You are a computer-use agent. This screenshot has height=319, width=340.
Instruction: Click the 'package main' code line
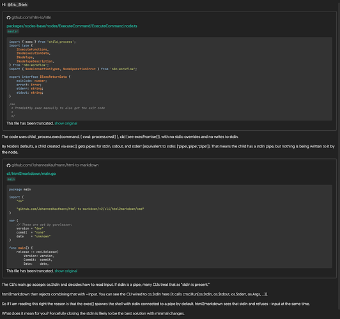pos(20,189)
